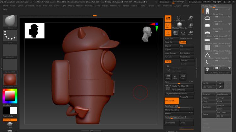The width and height of the screenshot is (236, 132).
Task: Click the Zoom3D icon
Action: click(x=168, y=77)
